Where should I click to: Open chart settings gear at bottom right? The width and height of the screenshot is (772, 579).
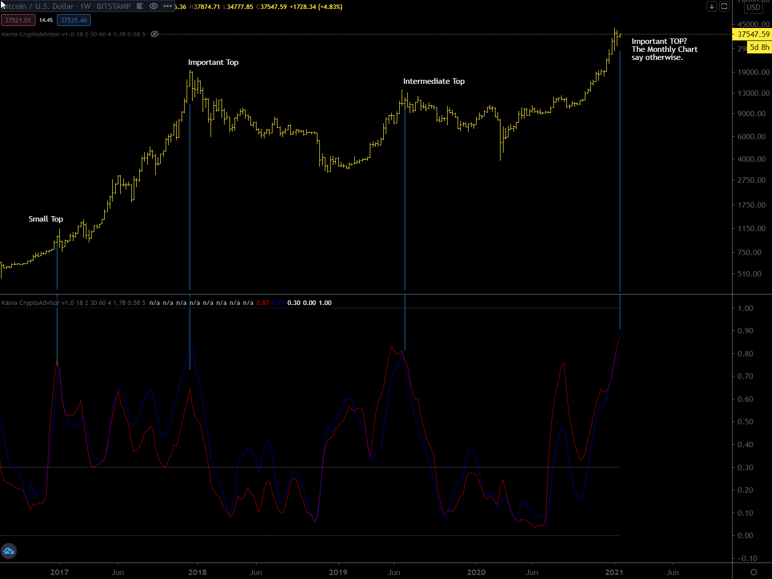[x=754, y=572]
